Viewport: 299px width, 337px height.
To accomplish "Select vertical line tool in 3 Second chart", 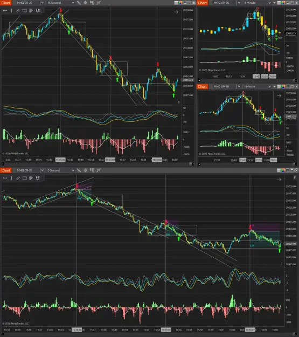I will (x=11, y=178).
